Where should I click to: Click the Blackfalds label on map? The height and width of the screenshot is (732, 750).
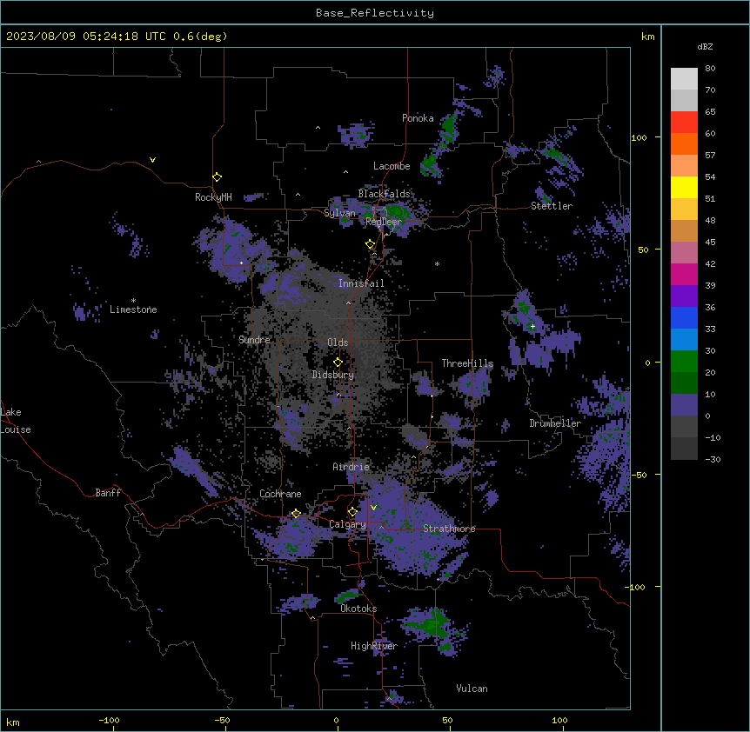384,194
